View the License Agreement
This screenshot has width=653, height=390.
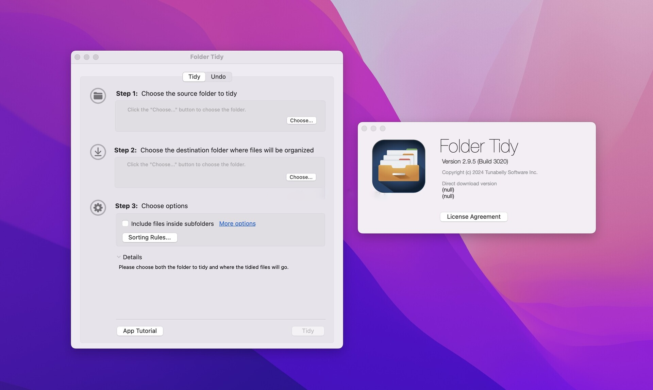click(x=473, y=217)
